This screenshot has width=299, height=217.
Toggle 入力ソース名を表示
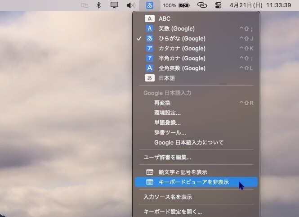coord(196,197)
